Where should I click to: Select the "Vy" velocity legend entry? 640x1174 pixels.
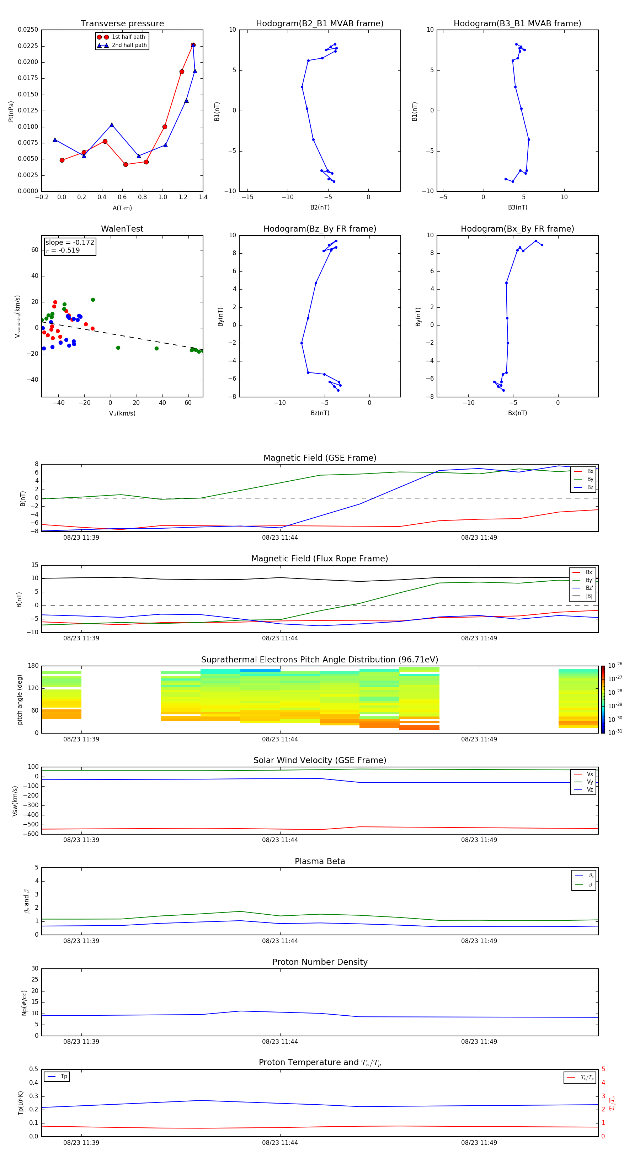[583, 782]
